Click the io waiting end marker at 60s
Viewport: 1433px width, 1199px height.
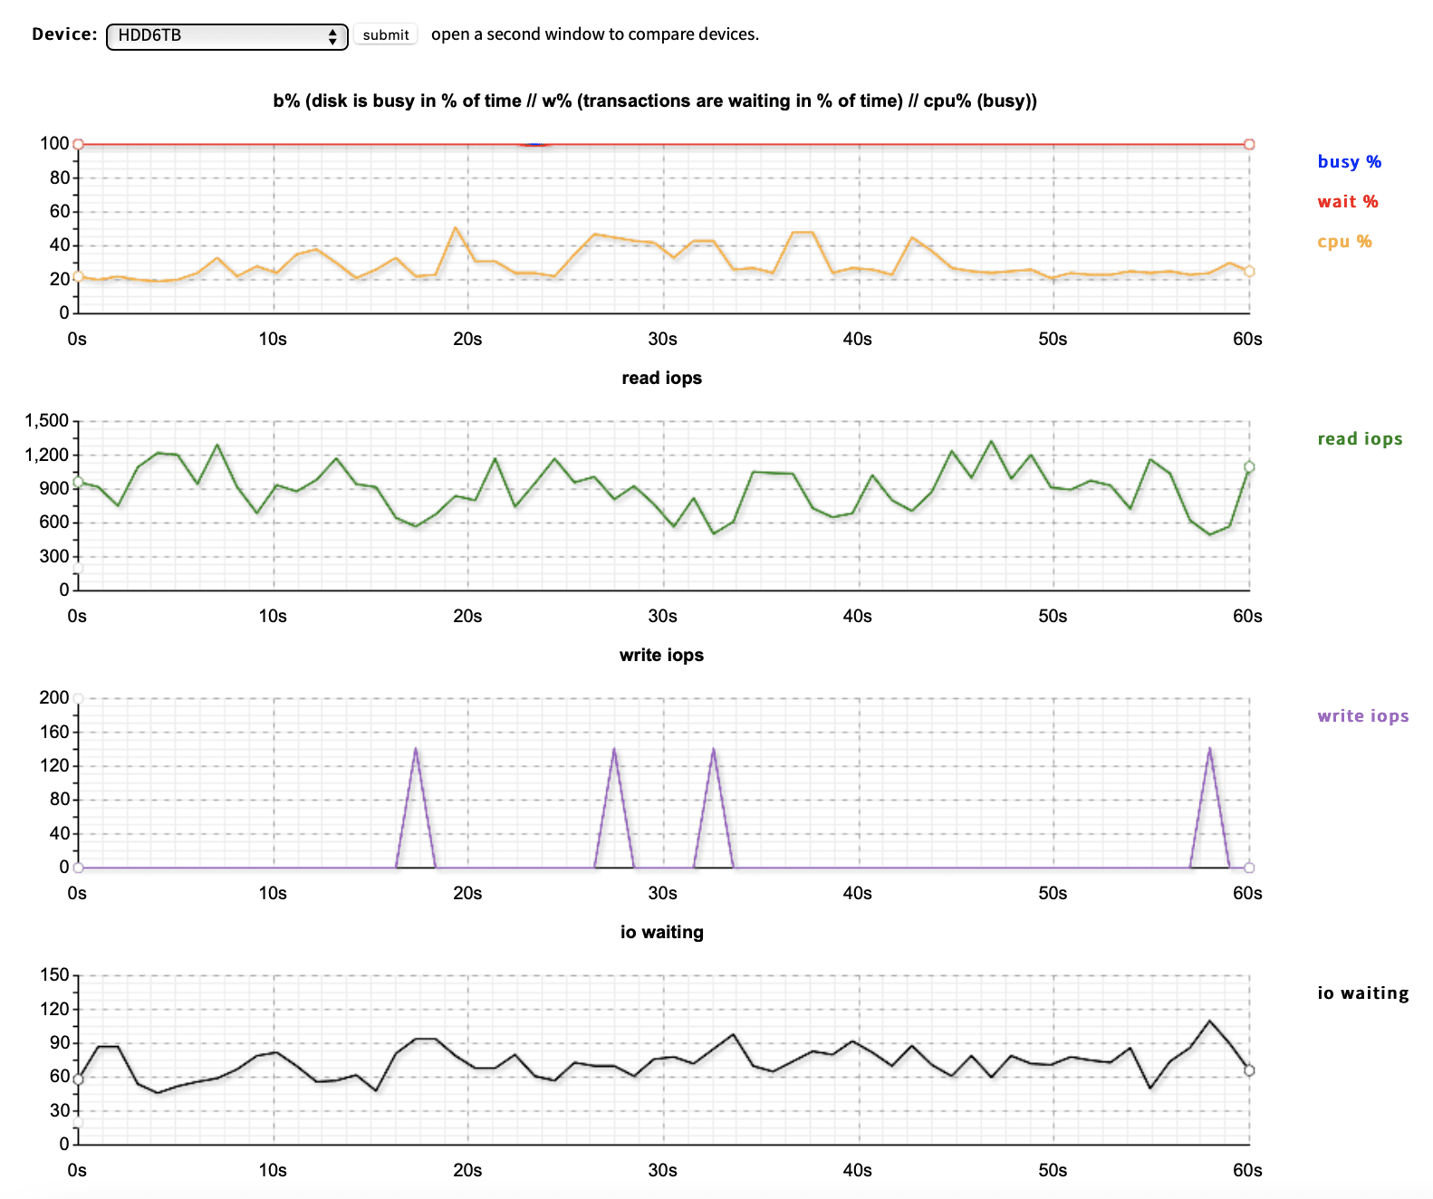pyautogui.click(x=1249, y=1070)
